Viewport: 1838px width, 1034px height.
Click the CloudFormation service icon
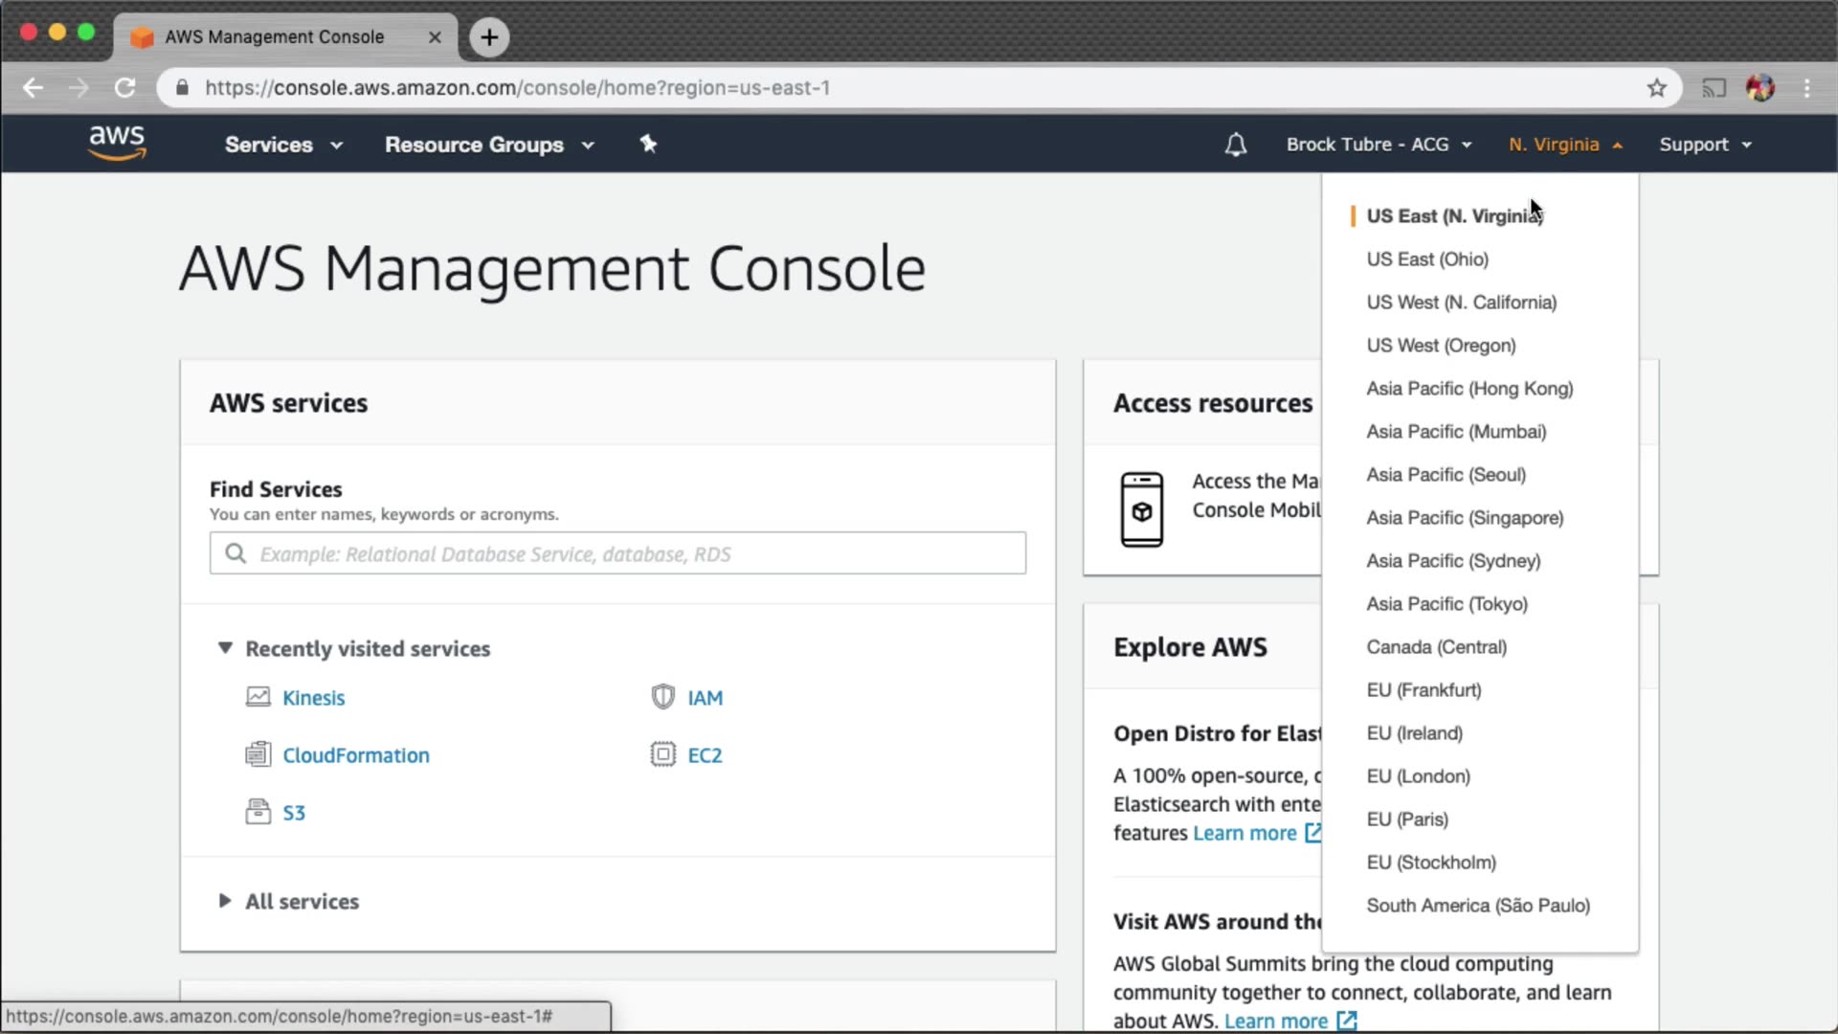pos(258,754)
